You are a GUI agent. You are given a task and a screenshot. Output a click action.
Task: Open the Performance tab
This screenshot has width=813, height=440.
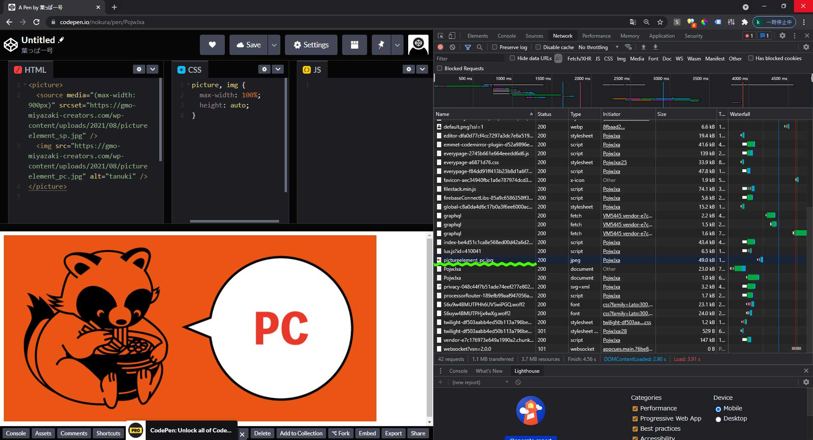tap(596, 36)
